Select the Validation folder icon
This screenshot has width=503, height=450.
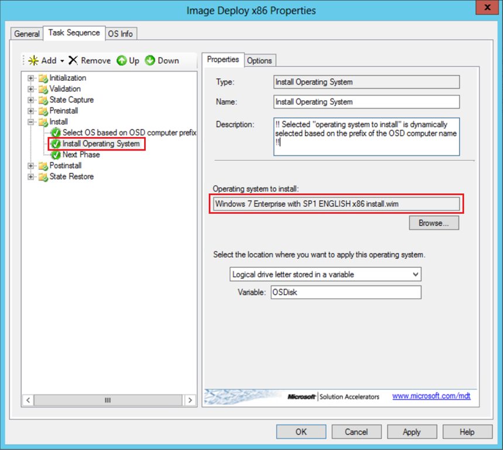pos(43,89)
